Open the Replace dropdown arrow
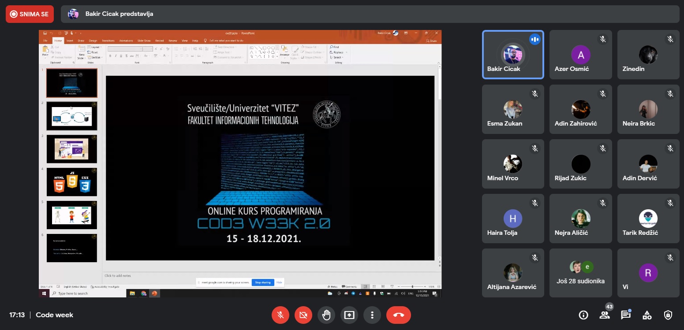The height and width of the screenshot is (330, 684). coord(346,52)
